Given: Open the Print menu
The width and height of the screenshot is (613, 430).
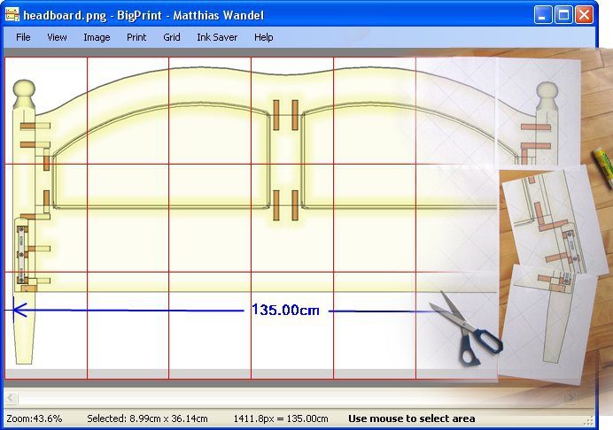Looking at the screenshot, I should [x=136, y=37].
